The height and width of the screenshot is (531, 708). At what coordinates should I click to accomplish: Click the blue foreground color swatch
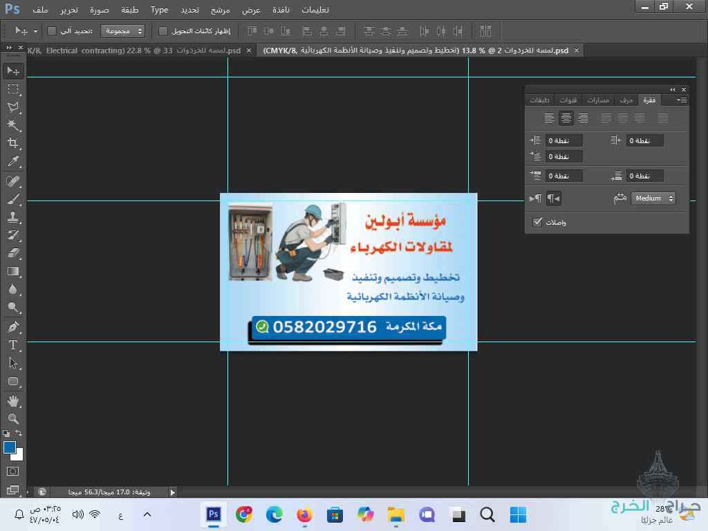coord(10,447)
